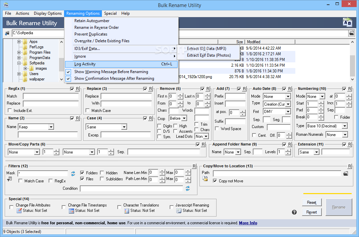Enable the Word Space checkbox

coord(217,129)
